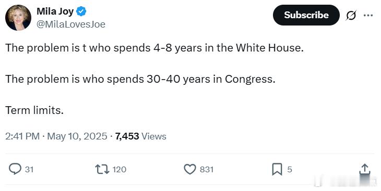Like the tweet with the heart icon

point(190,169)
